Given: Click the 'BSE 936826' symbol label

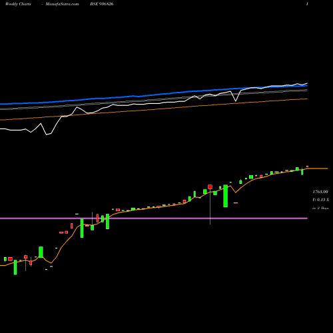Looking at the screenshot, I should (x=102, y=4).
